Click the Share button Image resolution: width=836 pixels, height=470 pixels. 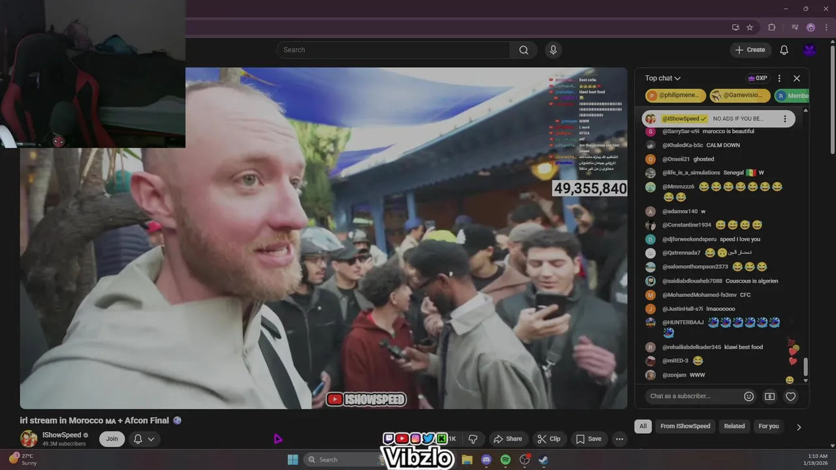click(507, 439)
